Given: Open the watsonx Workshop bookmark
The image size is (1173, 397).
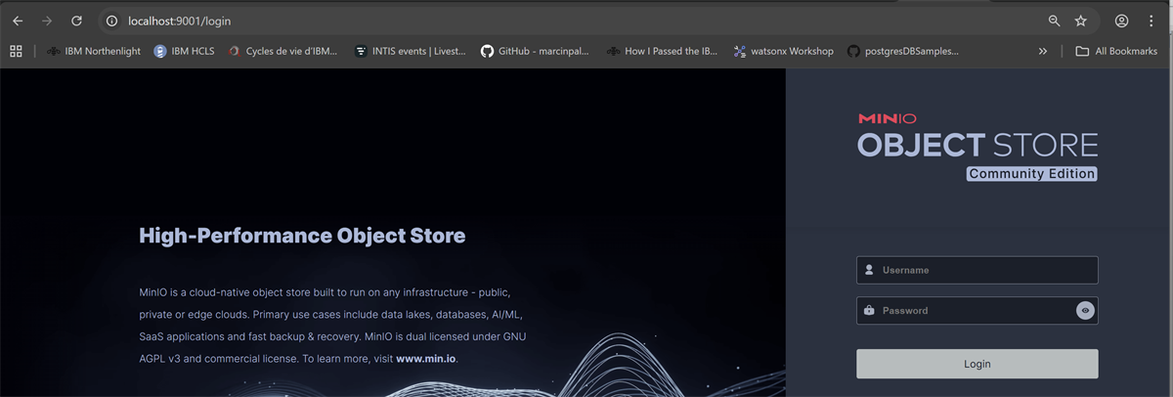Looking at the screenshot, I should click(783, 51).
